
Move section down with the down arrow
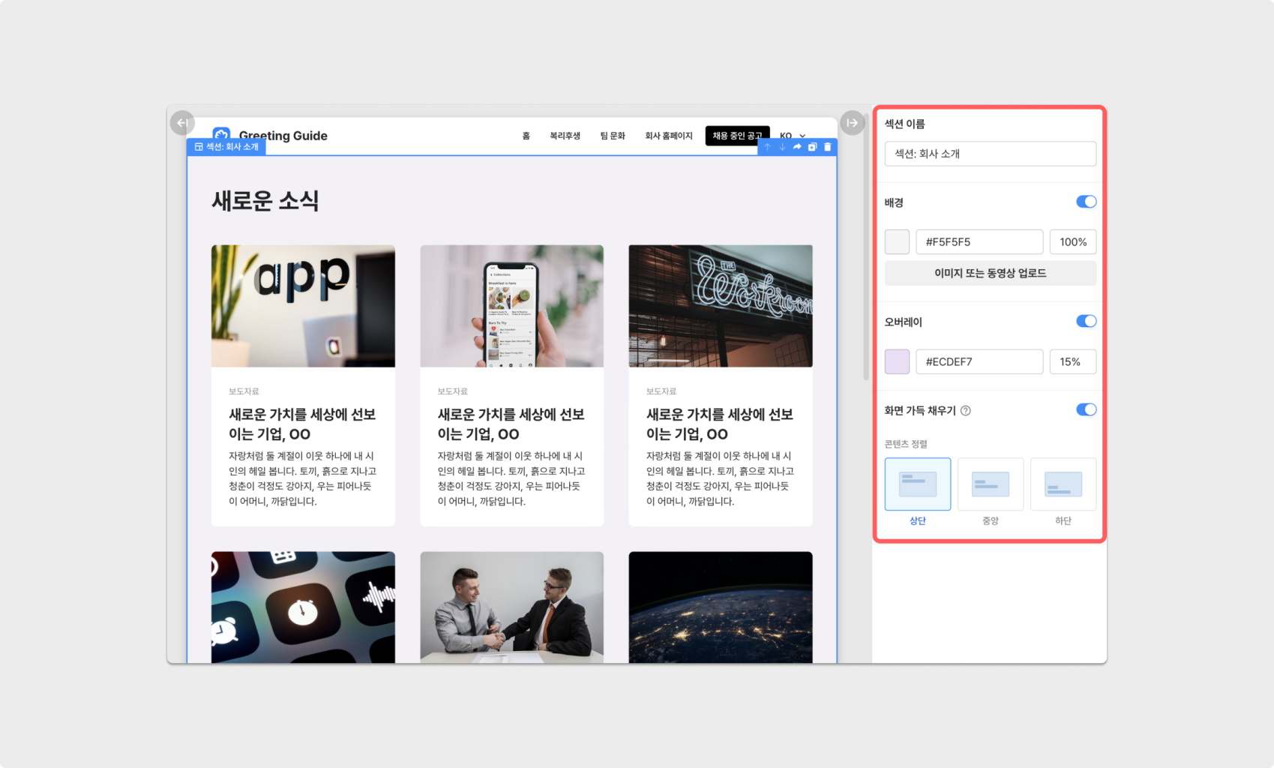(782, 147)
